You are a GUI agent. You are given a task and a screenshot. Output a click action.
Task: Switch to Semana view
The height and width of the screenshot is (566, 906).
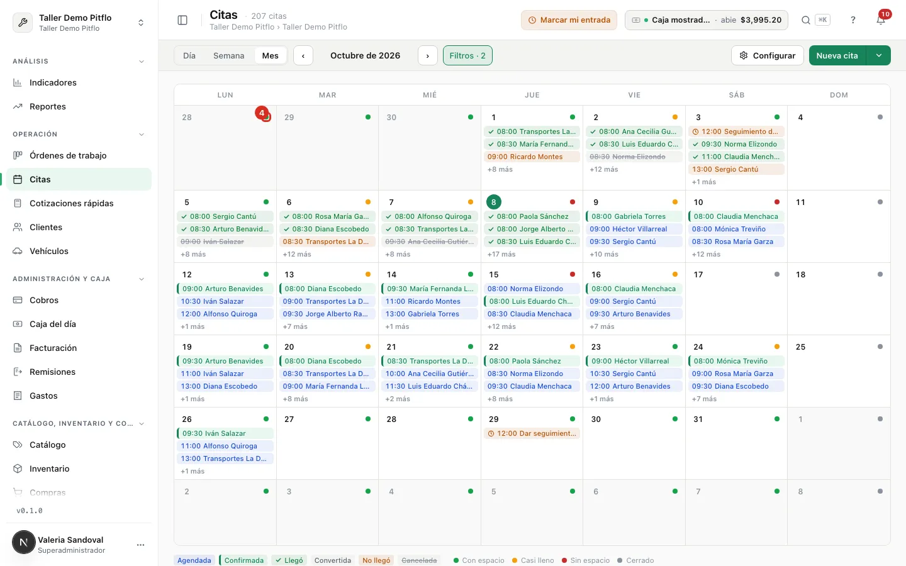[x=228, y=55]
